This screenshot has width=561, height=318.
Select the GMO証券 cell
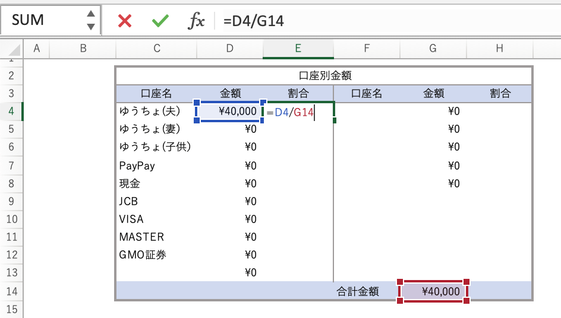click(157, 255)
